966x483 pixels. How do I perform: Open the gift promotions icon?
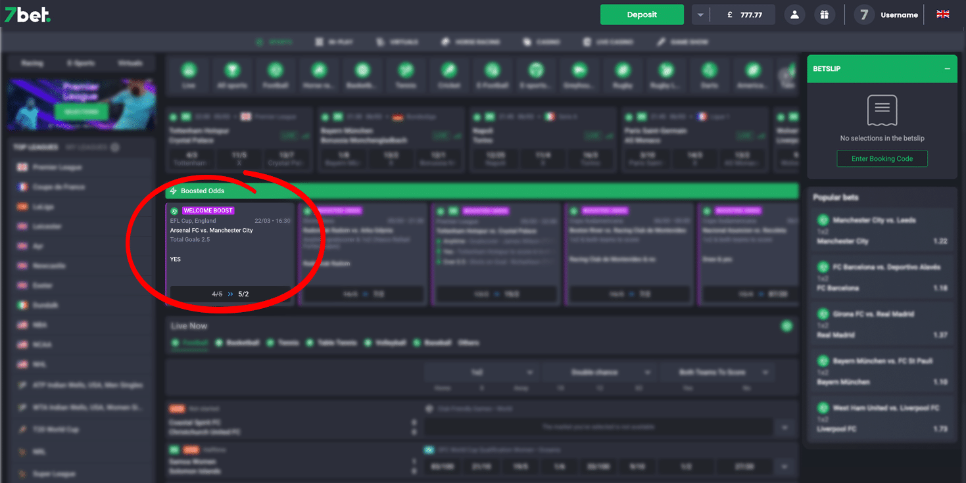pos(824,14)
